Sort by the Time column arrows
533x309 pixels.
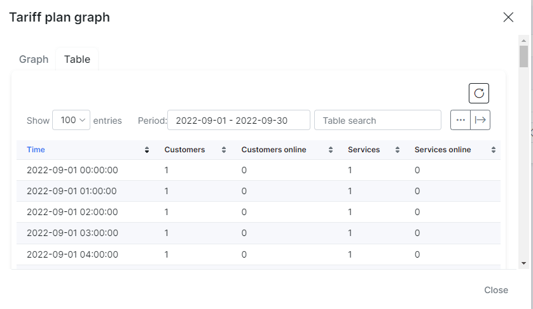point(147,150)
